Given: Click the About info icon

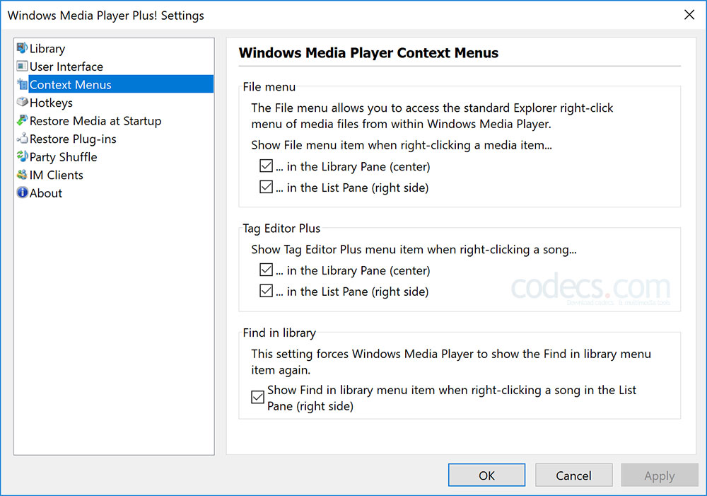Looking at the screenshot, I should 22,193.
